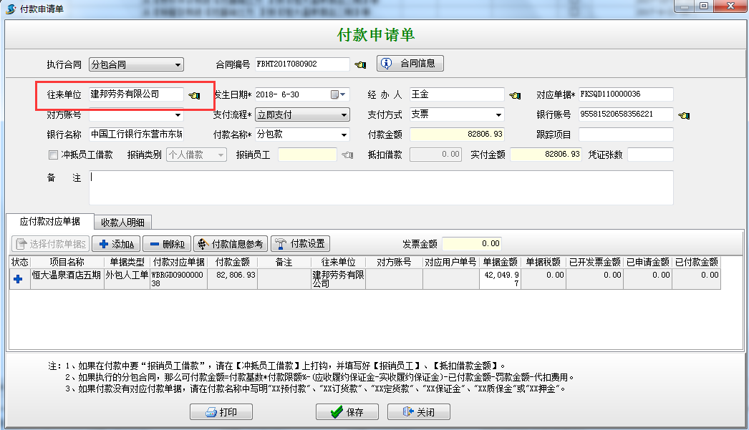Viewport: 749px width, 430px height.
Task: Click the 打印 button
Action: click(x=221, y=411)
